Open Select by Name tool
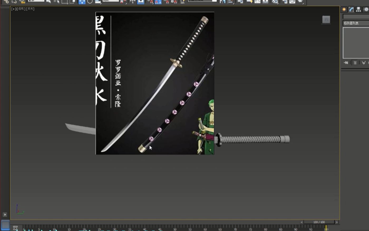 (57, 2)
